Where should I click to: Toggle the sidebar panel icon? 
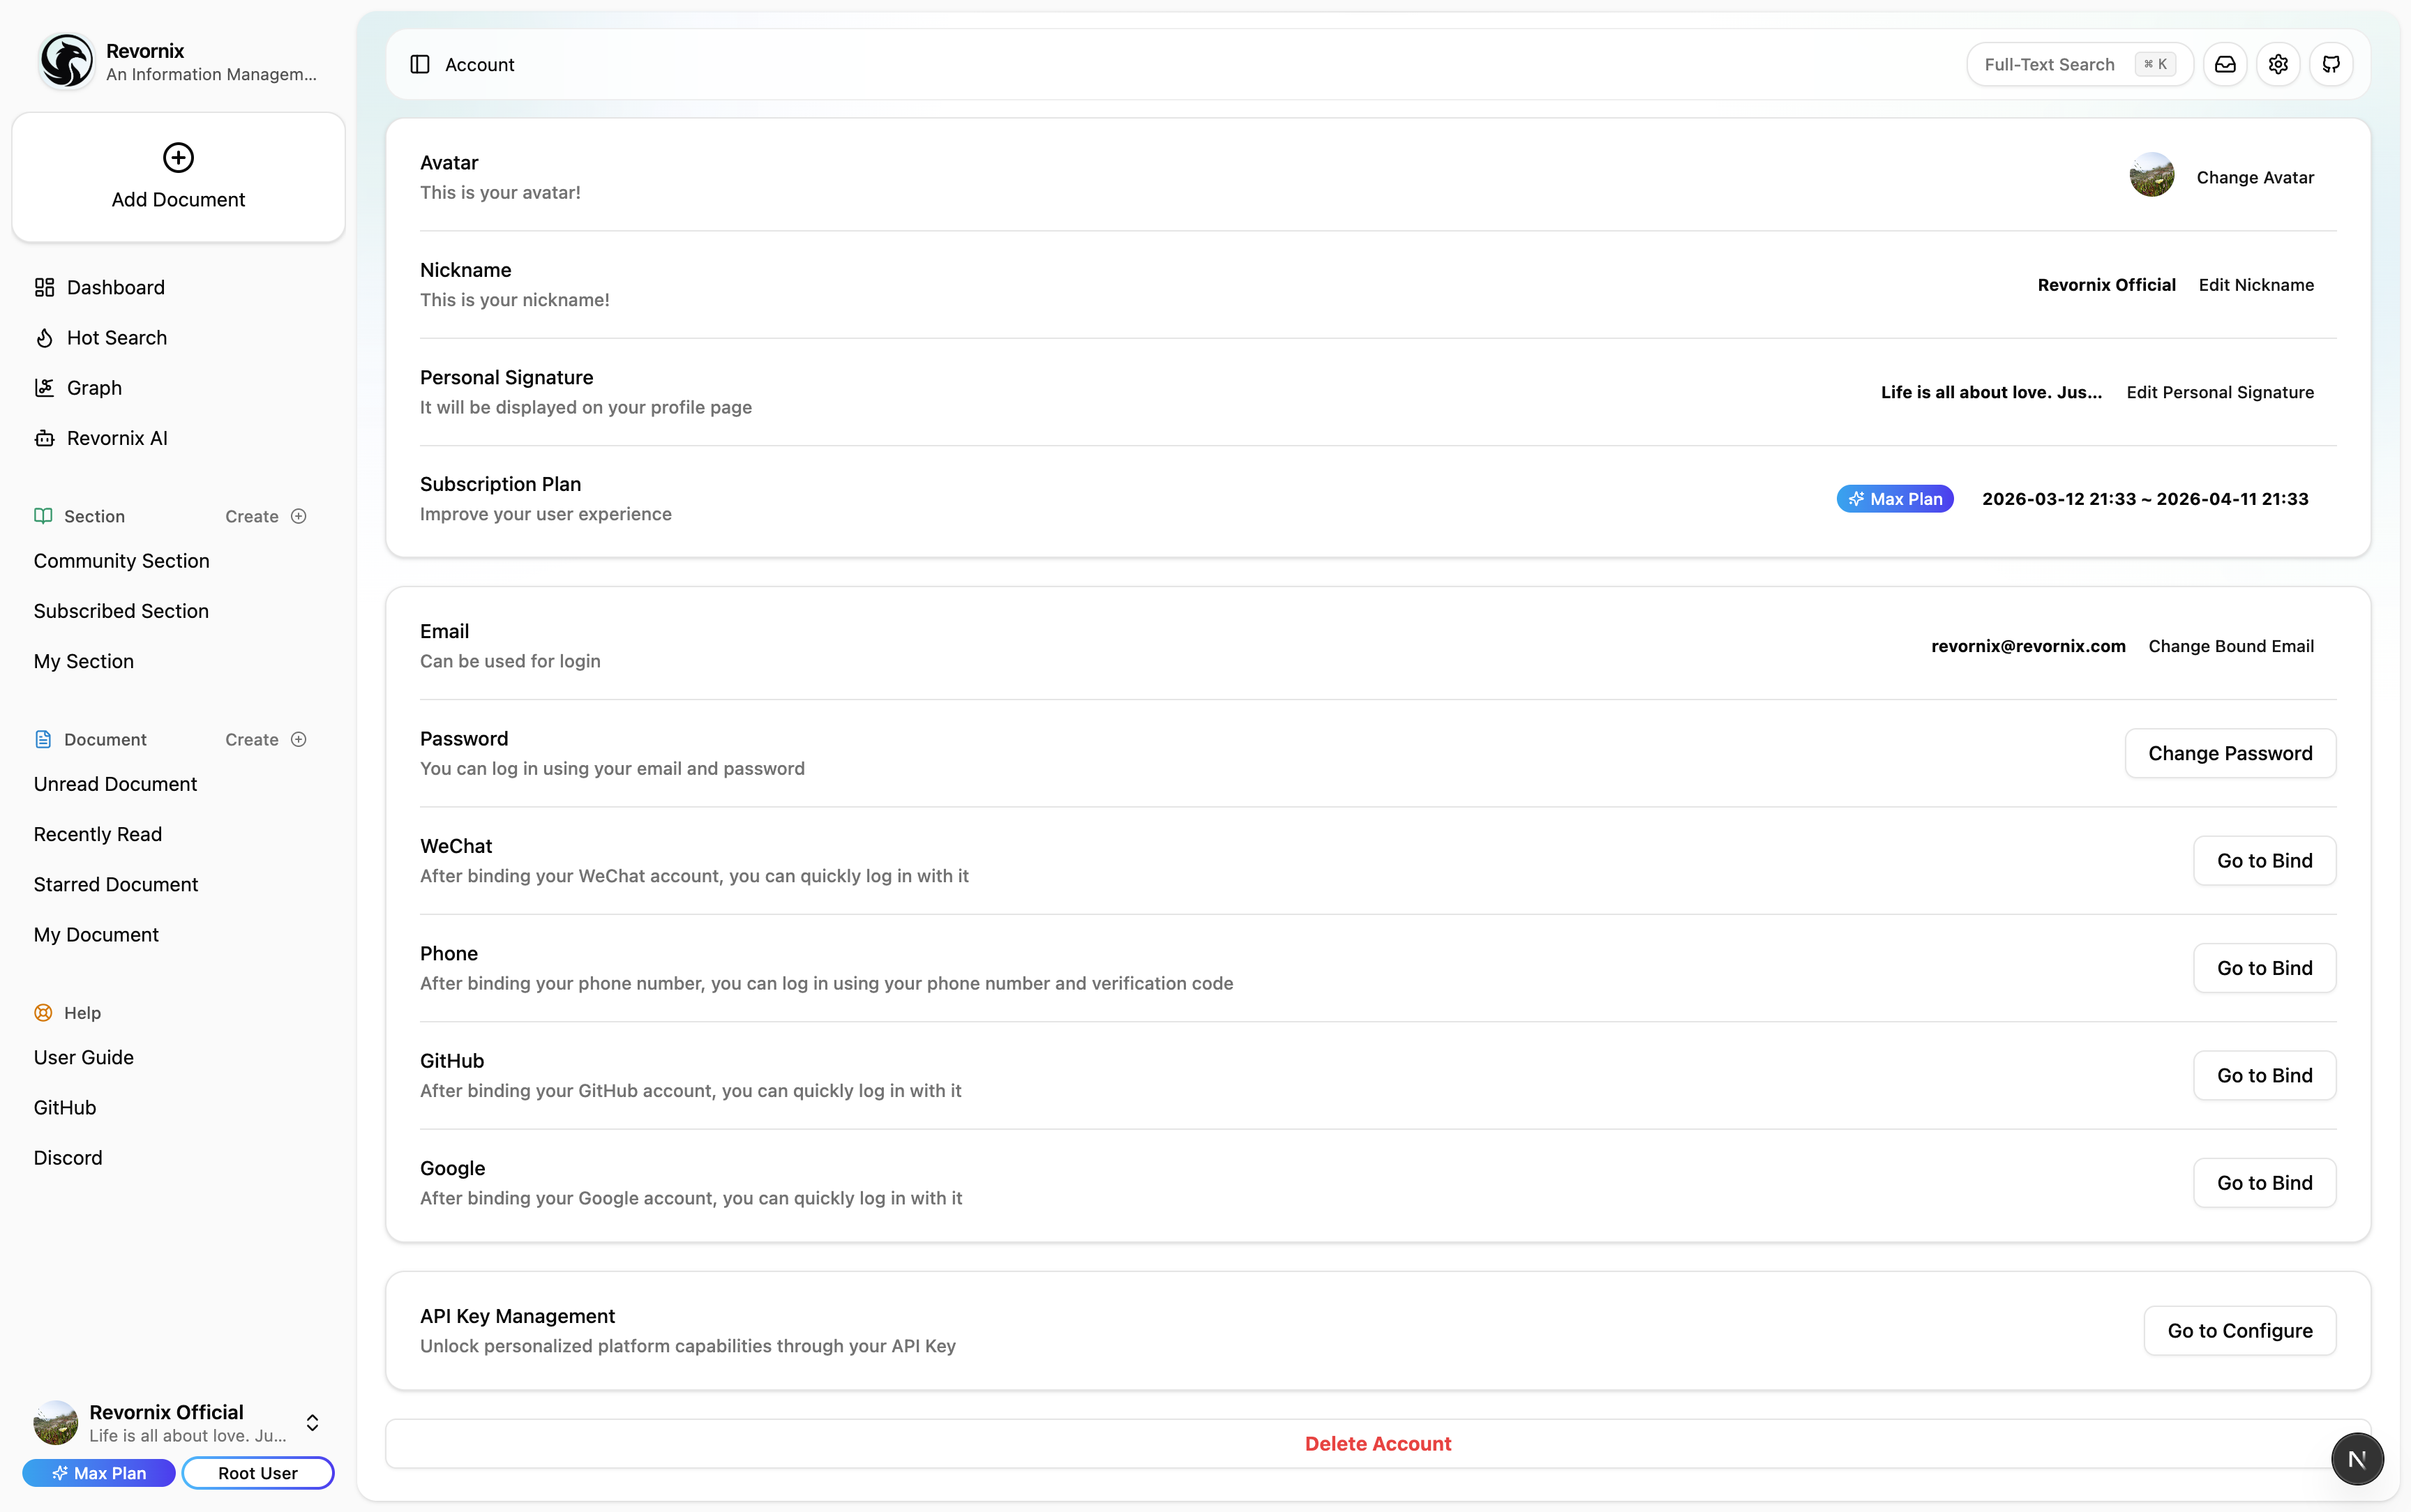420,64
